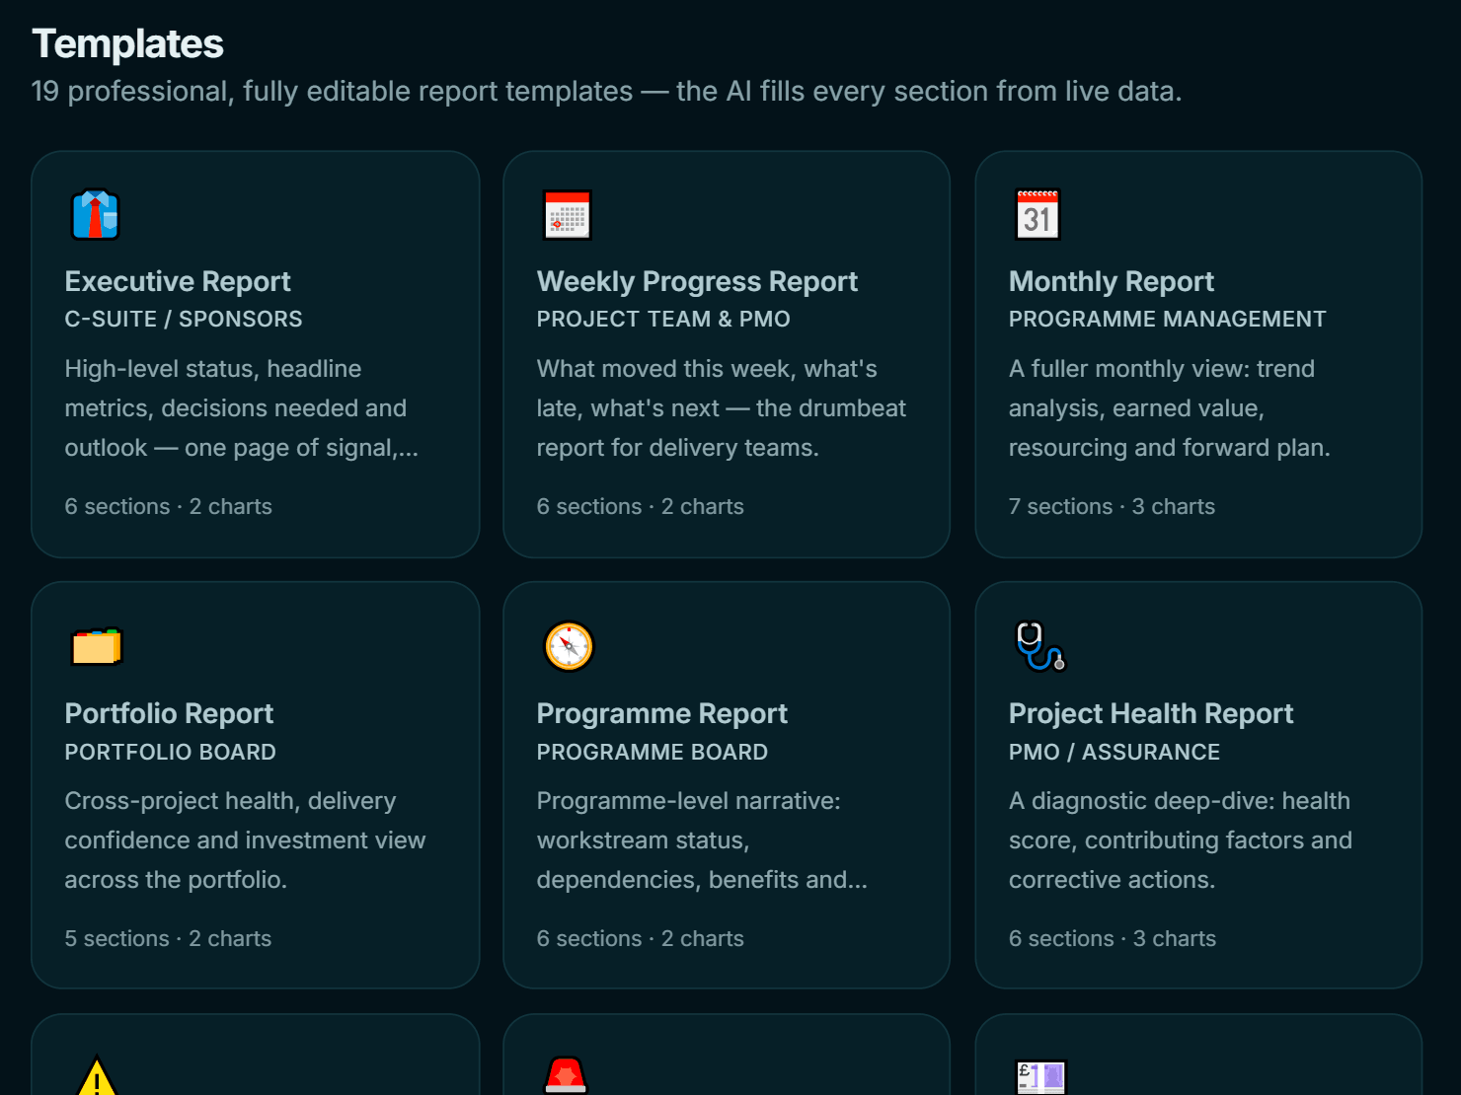
Task: Click the description starting 'A diagnostic deep-dive'
Action: point(1180,840)
